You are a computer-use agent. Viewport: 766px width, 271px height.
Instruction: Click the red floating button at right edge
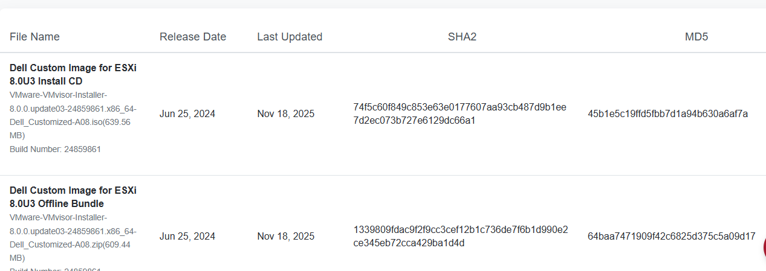764,247
